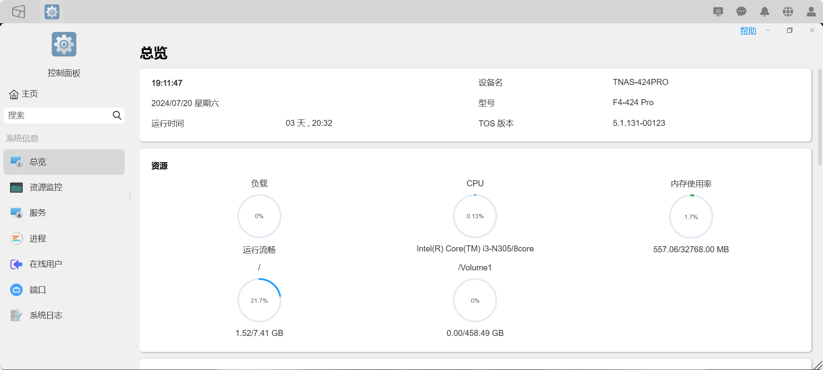
Task: Open the TOS desktop icon in top bar
Action: 19,12
